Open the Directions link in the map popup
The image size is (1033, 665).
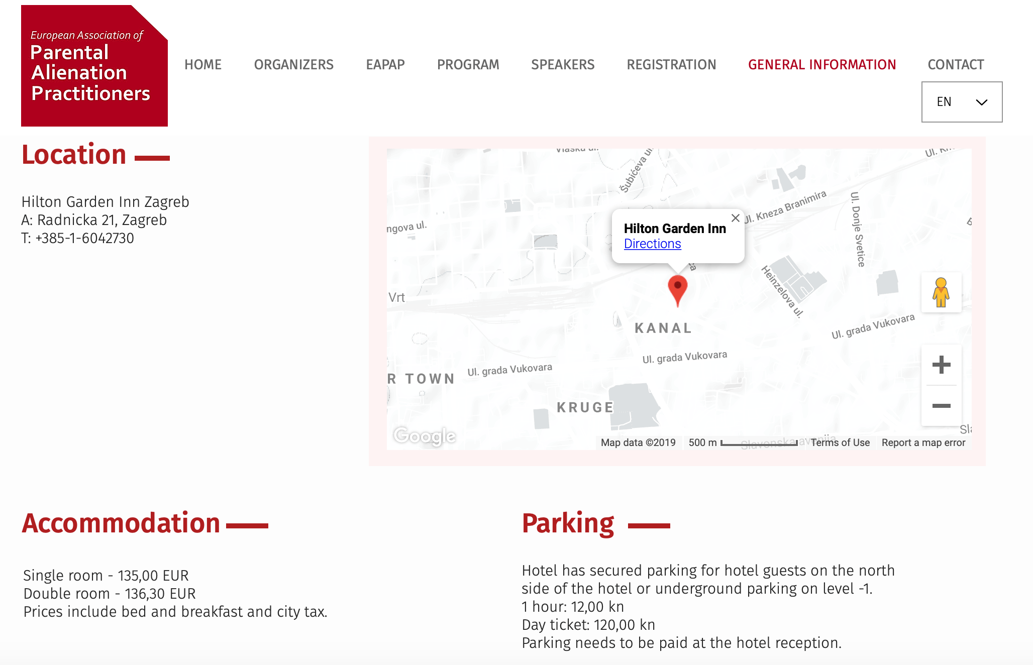click(x=652, y=244)
